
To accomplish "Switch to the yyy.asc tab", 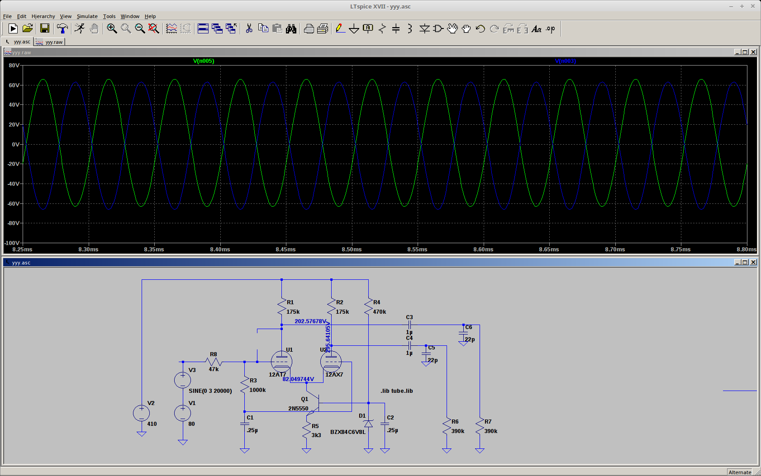I will click(x=18, y=42).
